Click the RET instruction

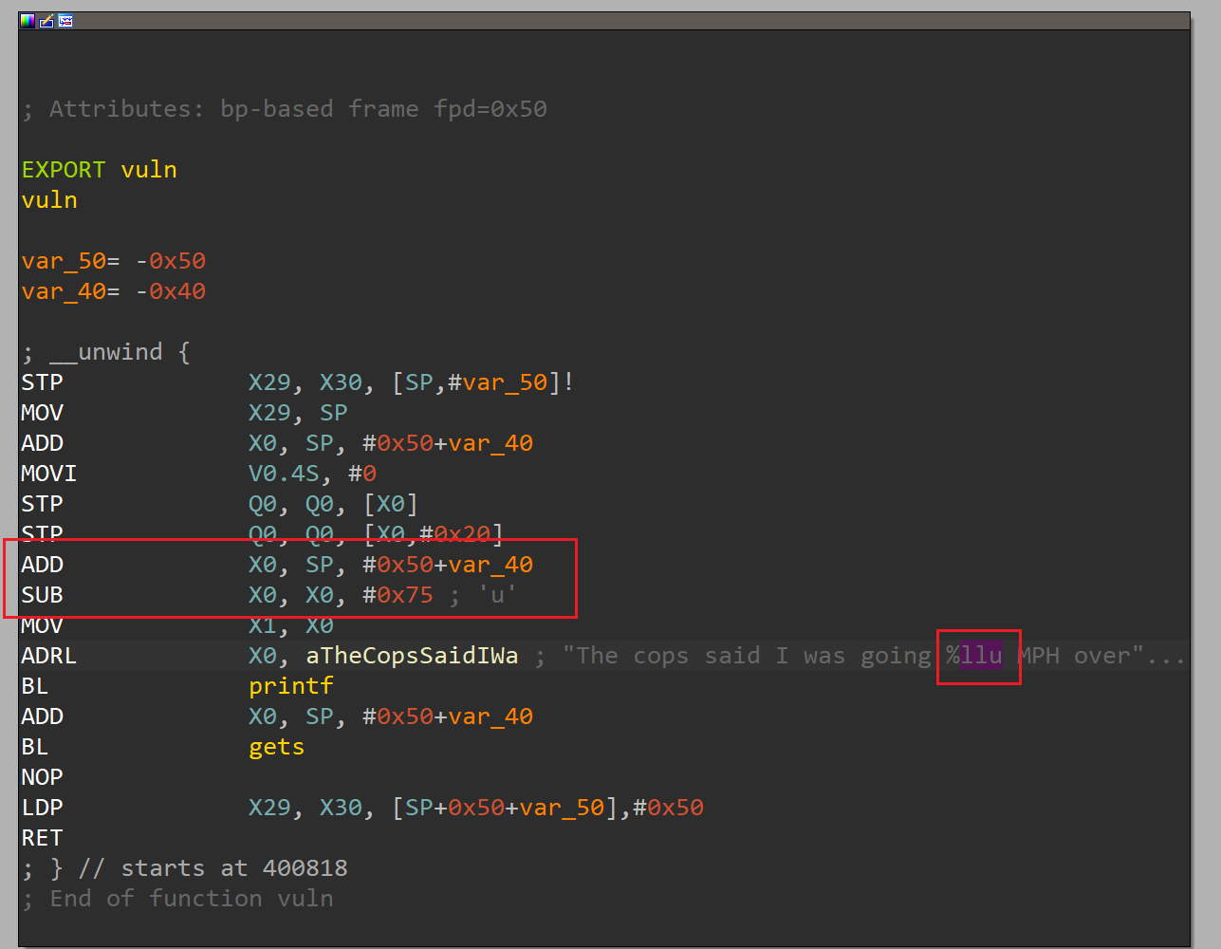tap(42, 838)
